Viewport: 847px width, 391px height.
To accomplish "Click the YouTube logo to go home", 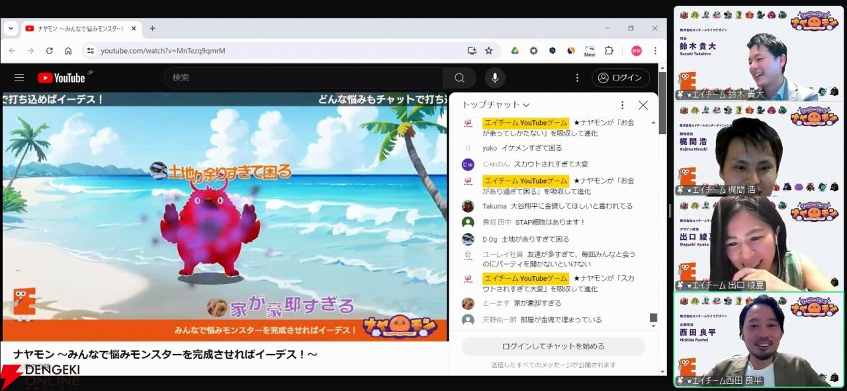I will point(62,78).
